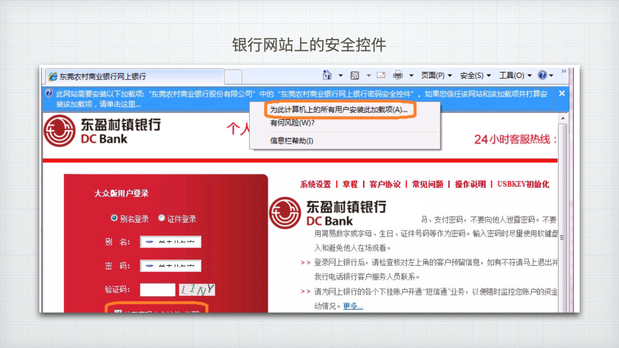Select the 别名登录 radio button
The height and width of the screenshot is (348, 619).
pyautogui.click(x=114, y=218)
